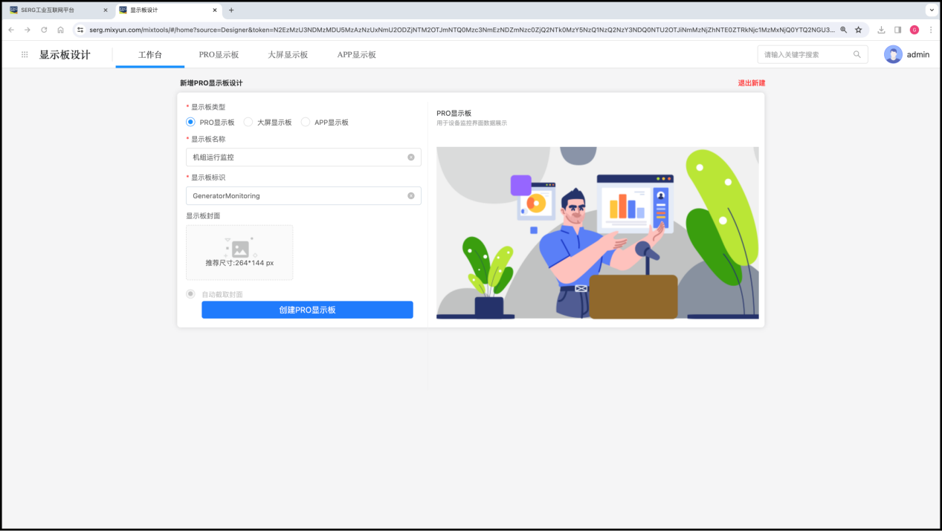Select the 大屏显示板 radio option

coord(248,122)
